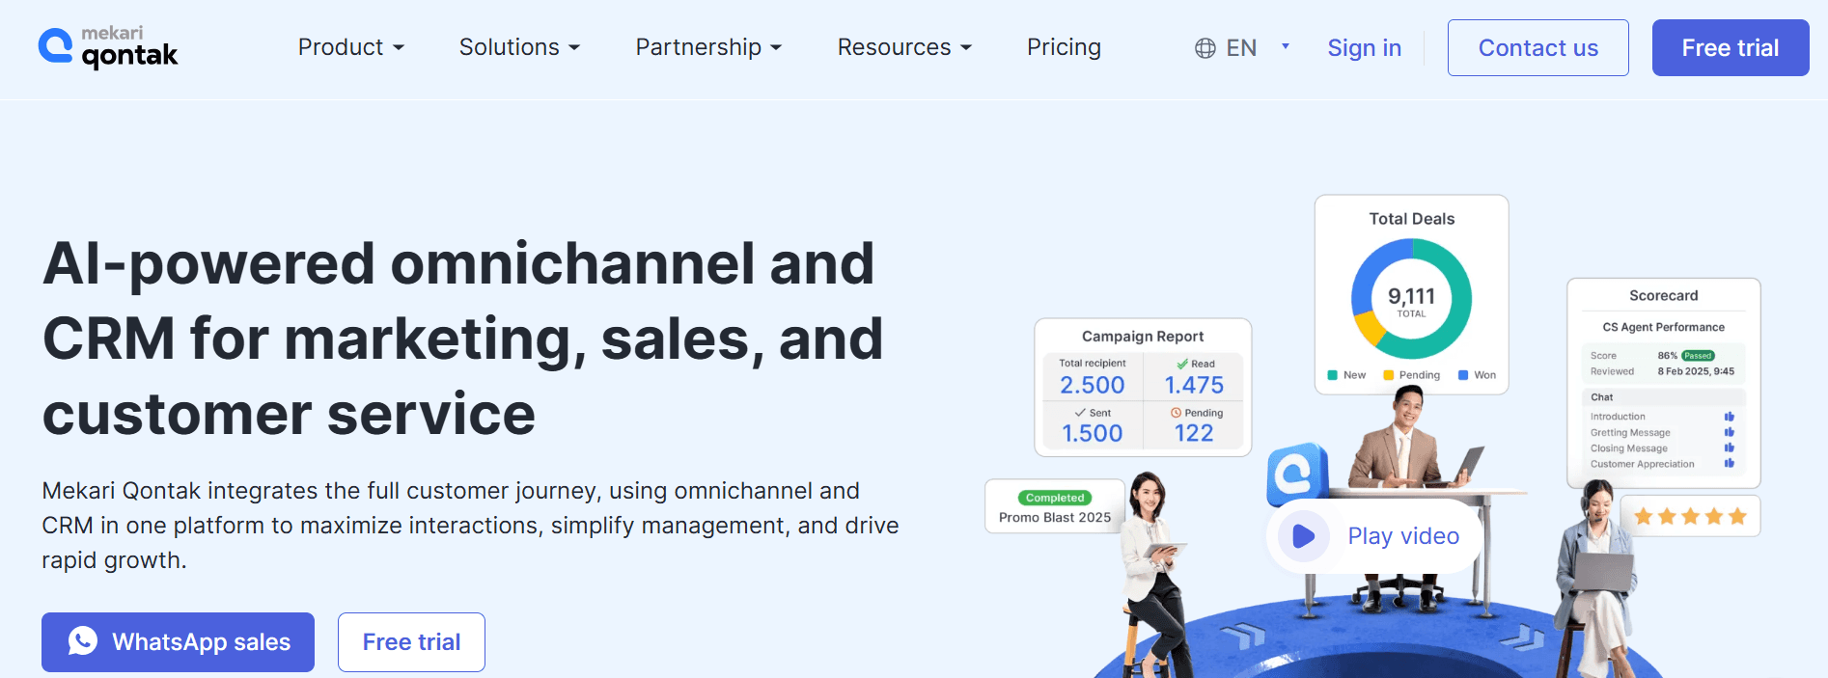Click the Free trial button in header

click(x=1731, y=48)
